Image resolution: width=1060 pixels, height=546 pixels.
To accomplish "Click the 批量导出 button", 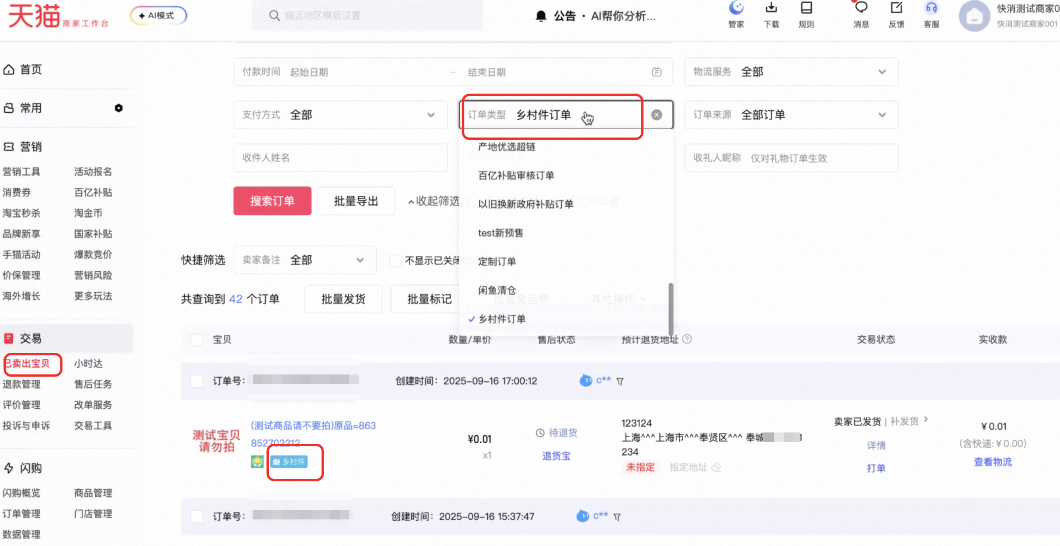I will 356,201.
